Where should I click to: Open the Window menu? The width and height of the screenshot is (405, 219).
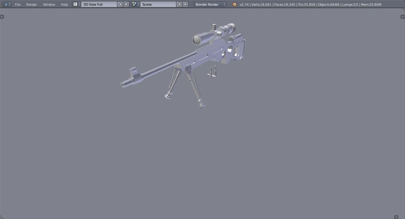pos(49,4)
